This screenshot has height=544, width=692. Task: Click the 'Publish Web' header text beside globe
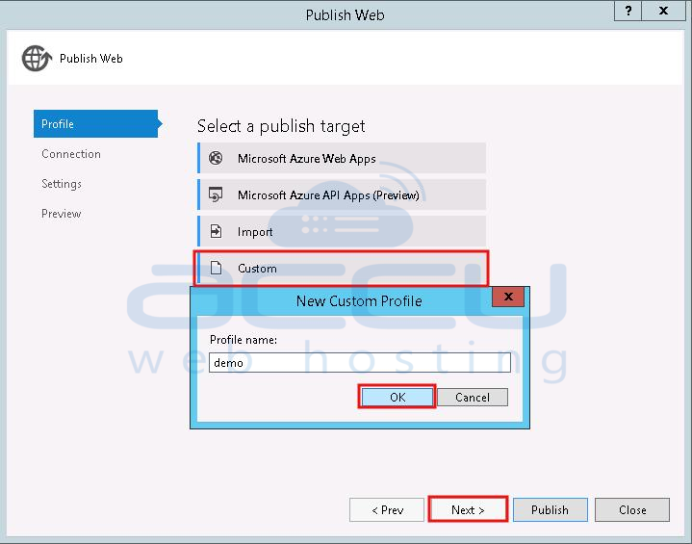[90, 59]
